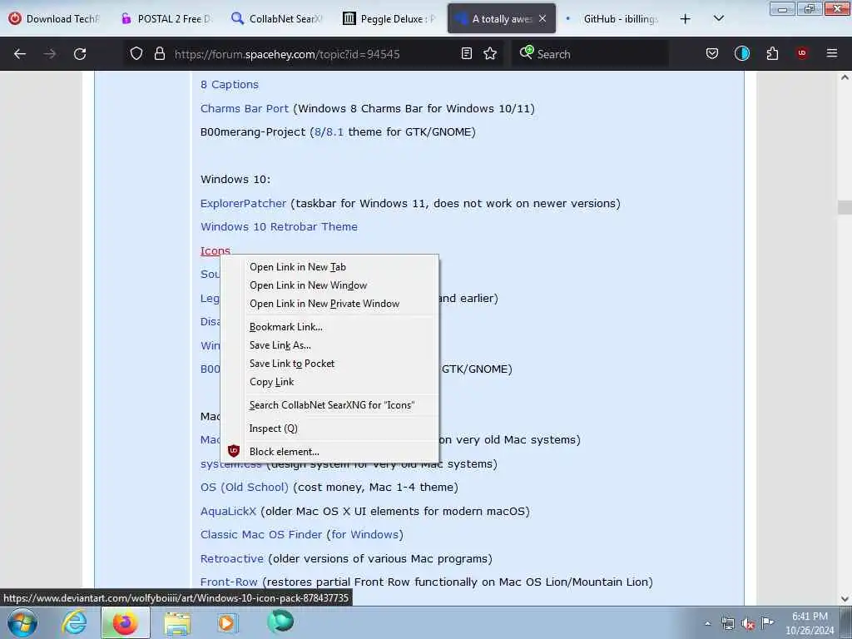852x639 pixels.
Task: Click the page scrollbar thumb
Action: [x=845, y=207]
